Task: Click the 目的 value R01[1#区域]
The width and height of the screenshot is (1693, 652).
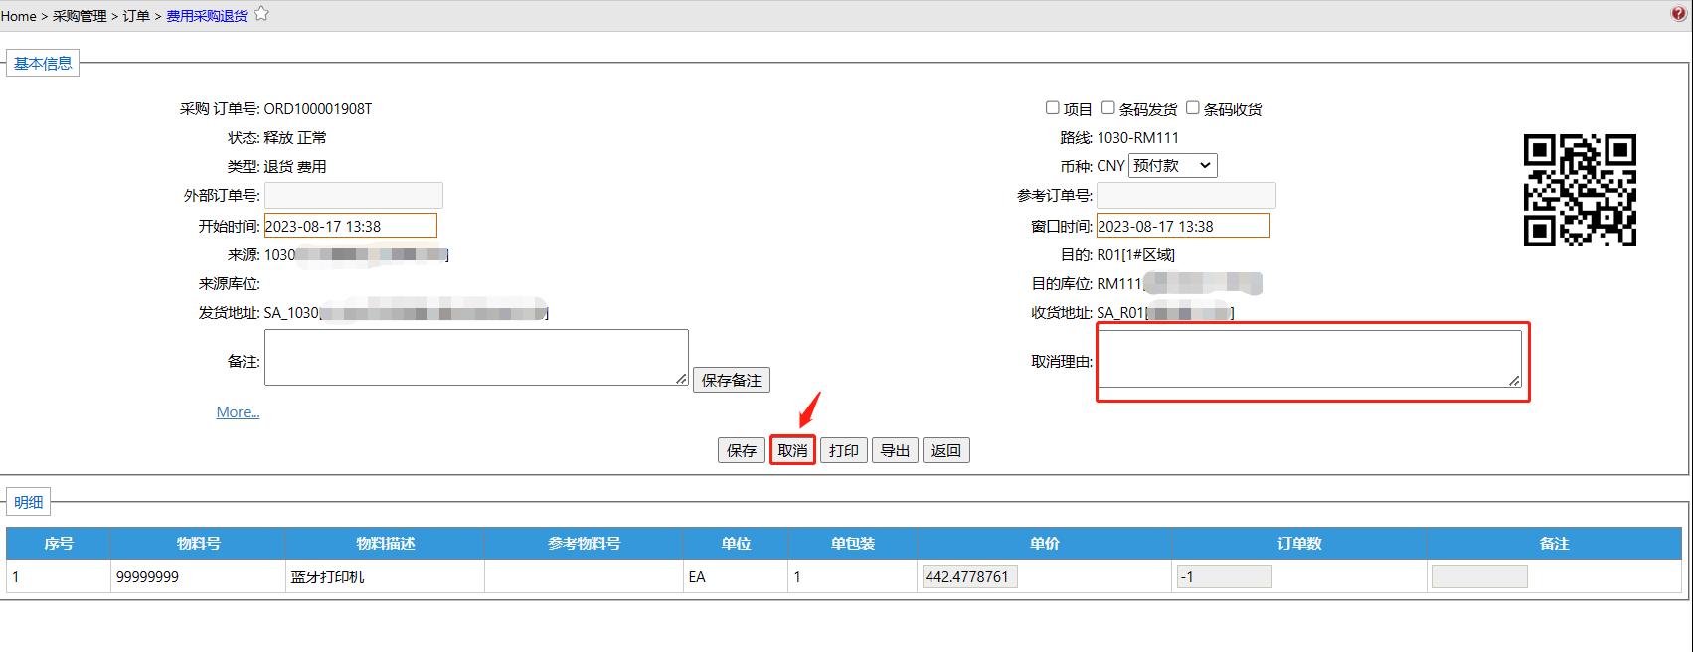Action: point(1135,255)
